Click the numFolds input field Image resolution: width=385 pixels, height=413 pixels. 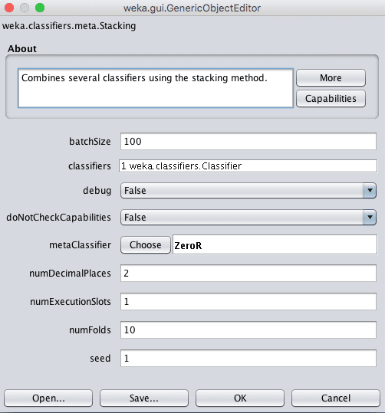[x=248, y=329]
